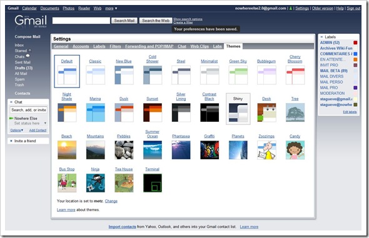Choose the Marina theme preview
This screenshot has height=238, width=369.
click(x=96, y=112)
